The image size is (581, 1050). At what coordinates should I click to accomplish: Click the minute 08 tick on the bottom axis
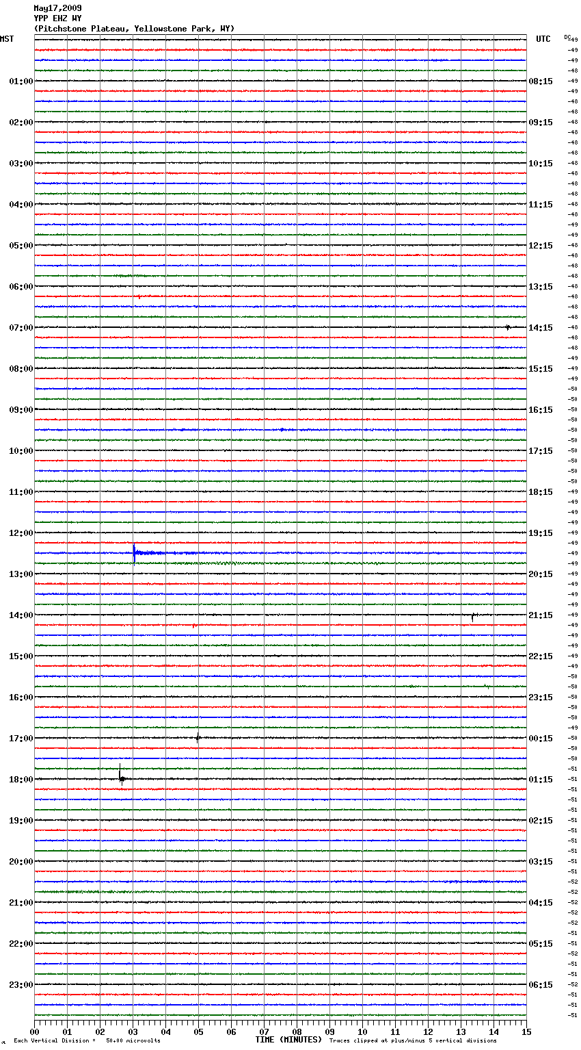(x=297, y=1032)
